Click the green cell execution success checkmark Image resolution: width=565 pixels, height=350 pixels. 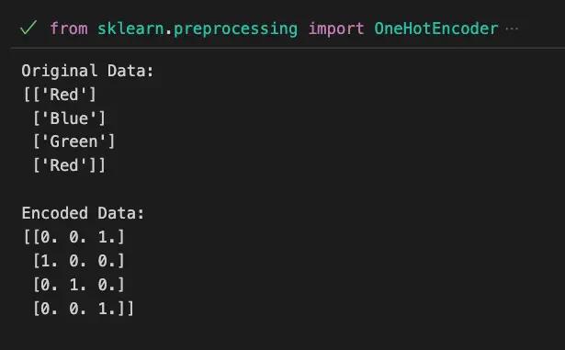28,28
